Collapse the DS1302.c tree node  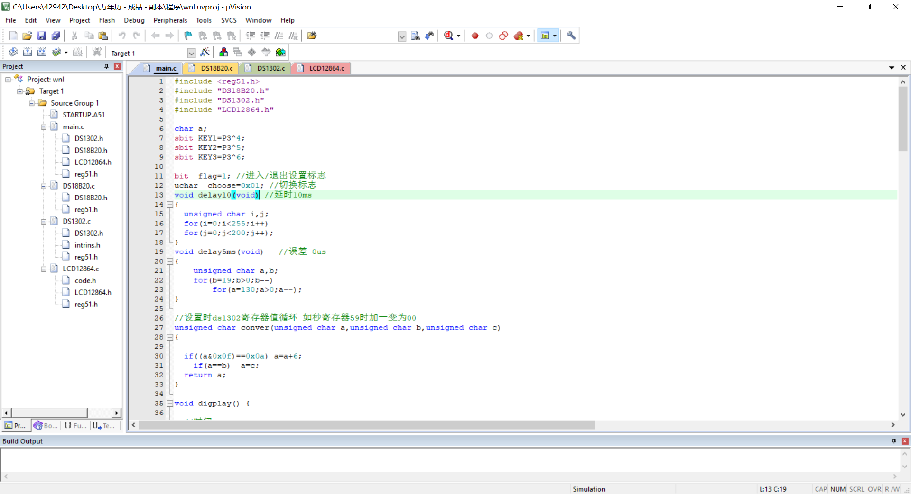pyautogui.click(x=44, y=222)
